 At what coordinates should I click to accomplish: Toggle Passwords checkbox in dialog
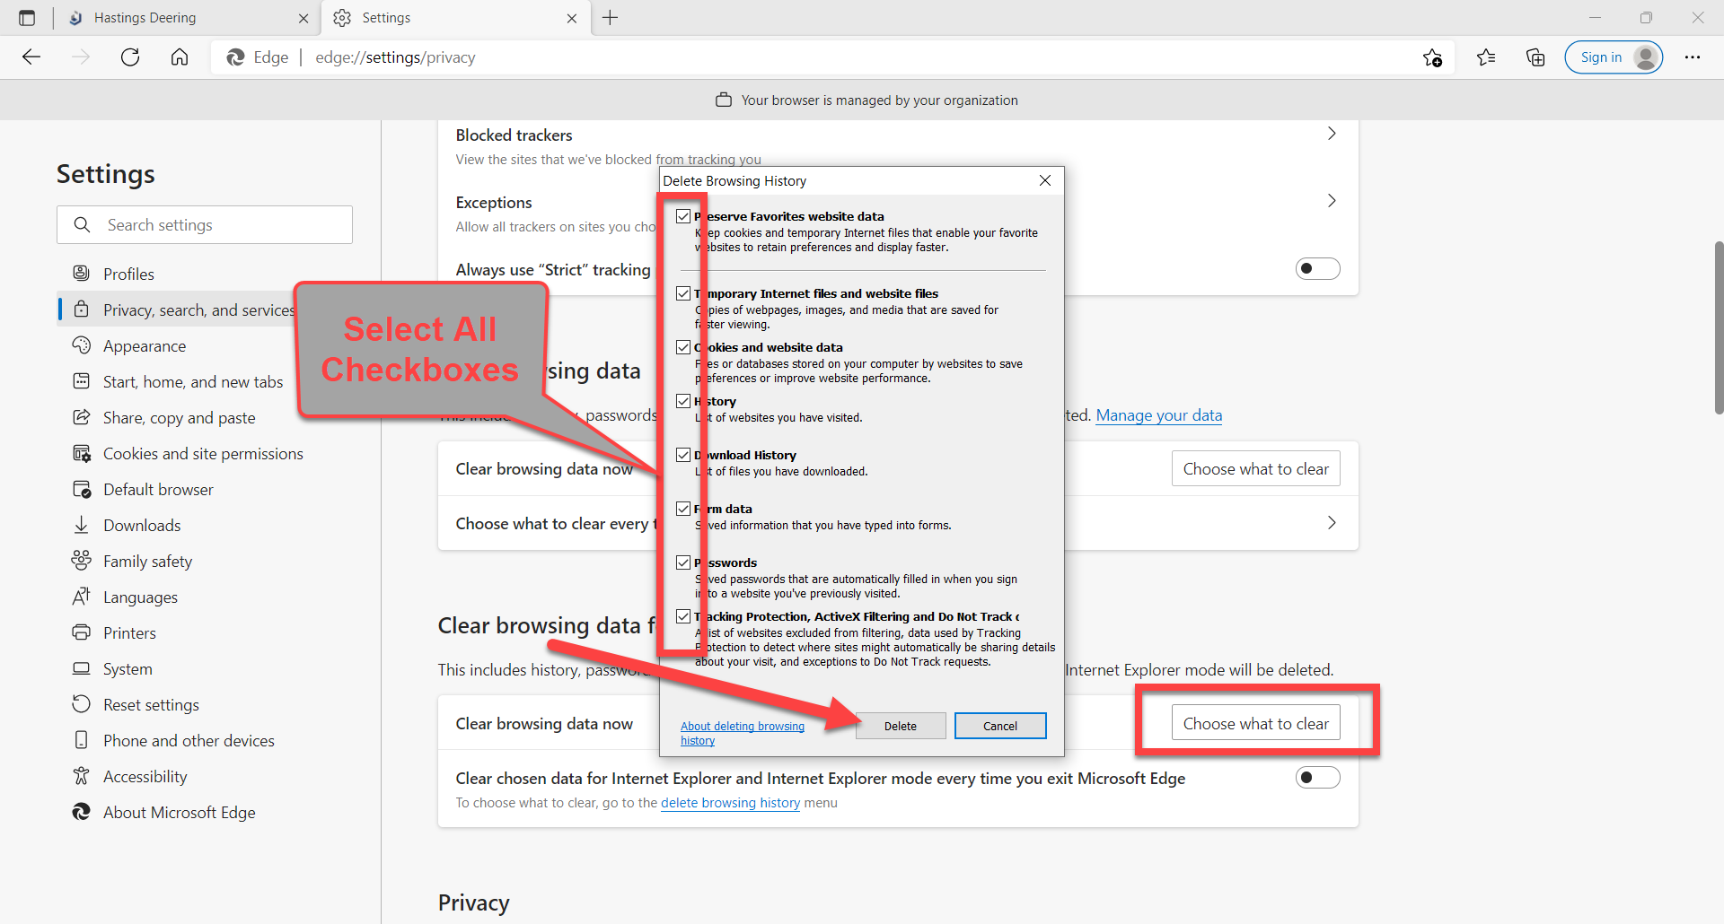(x=683, y=562)
